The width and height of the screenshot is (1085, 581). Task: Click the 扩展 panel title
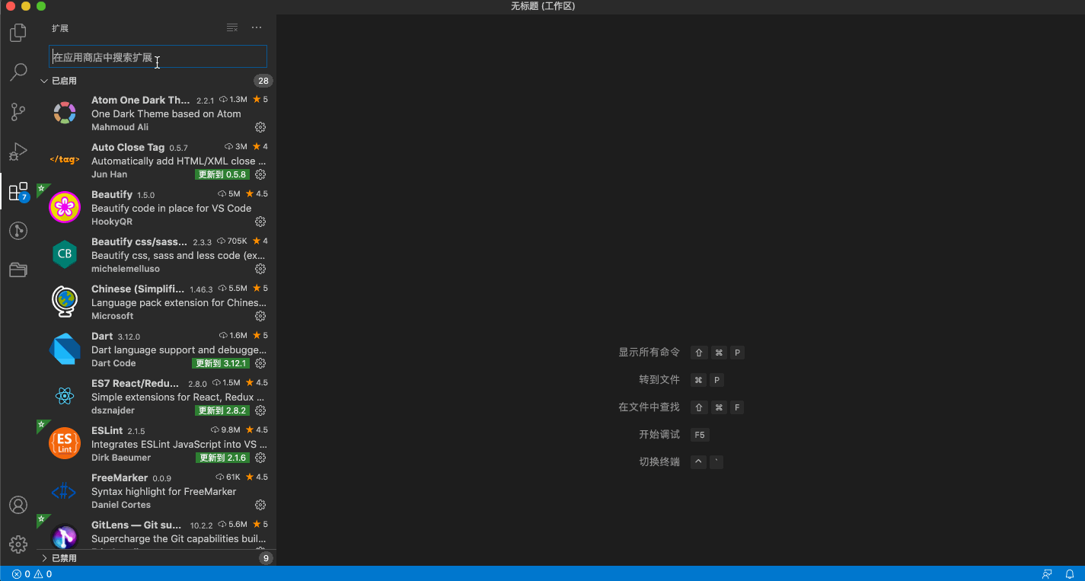(60, 28)
